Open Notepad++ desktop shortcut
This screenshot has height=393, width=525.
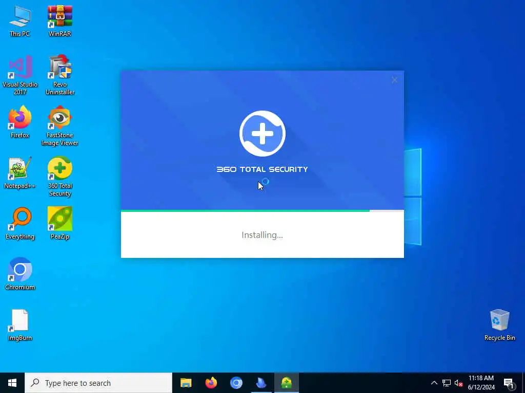pyautogui.click(x=20, y=173)
